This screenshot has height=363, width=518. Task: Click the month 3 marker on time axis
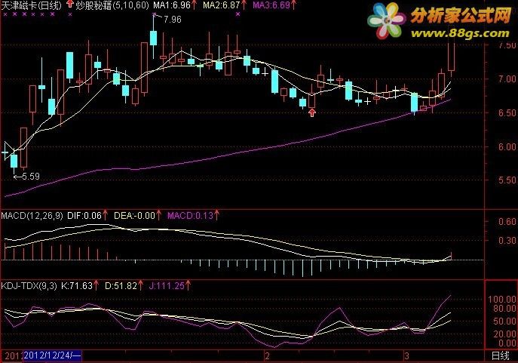click(406, 356)
